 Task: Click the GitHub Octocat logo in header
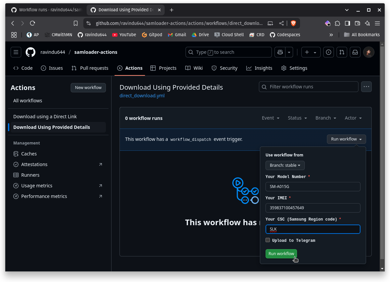pos(31,52)
